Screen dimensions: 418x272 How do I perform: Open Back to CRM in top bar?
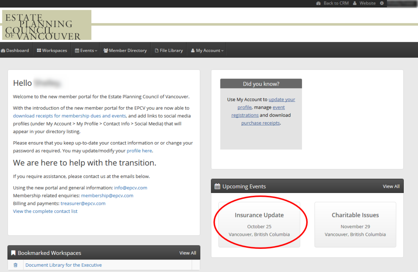(332, 3)
